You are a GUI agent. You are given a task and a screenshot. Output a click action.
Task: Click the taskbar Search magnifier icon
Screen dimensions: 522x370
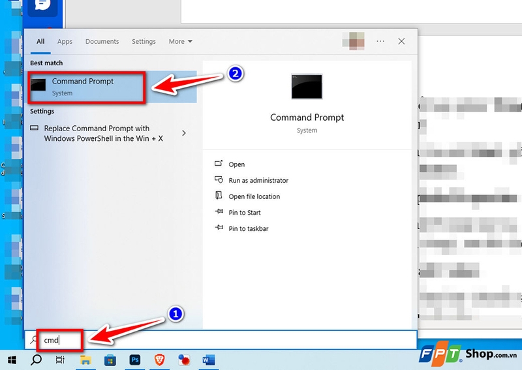click(36, 360)
